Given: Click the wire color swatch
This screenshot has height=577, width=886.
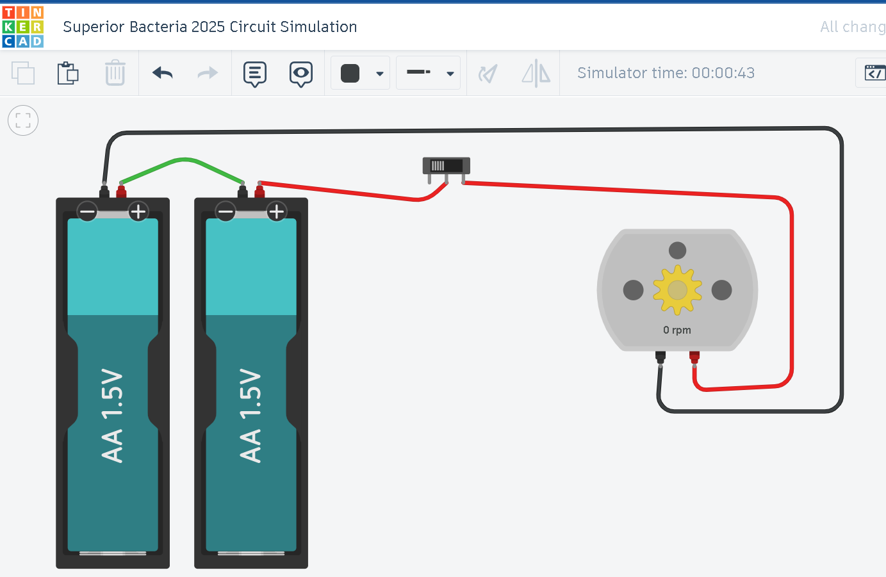Looking at the screenshot, I should coord(350,73).
